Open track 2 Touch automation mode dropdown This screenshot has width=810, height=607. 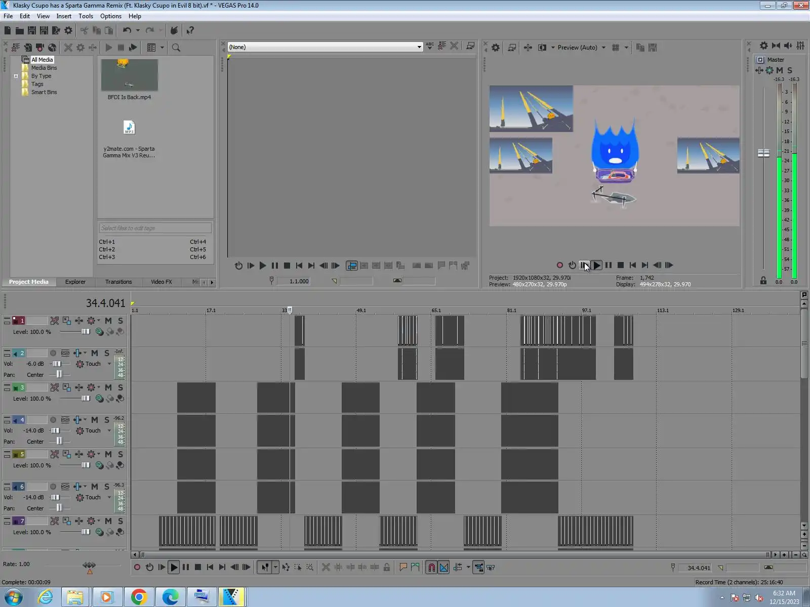click(109, 364)
